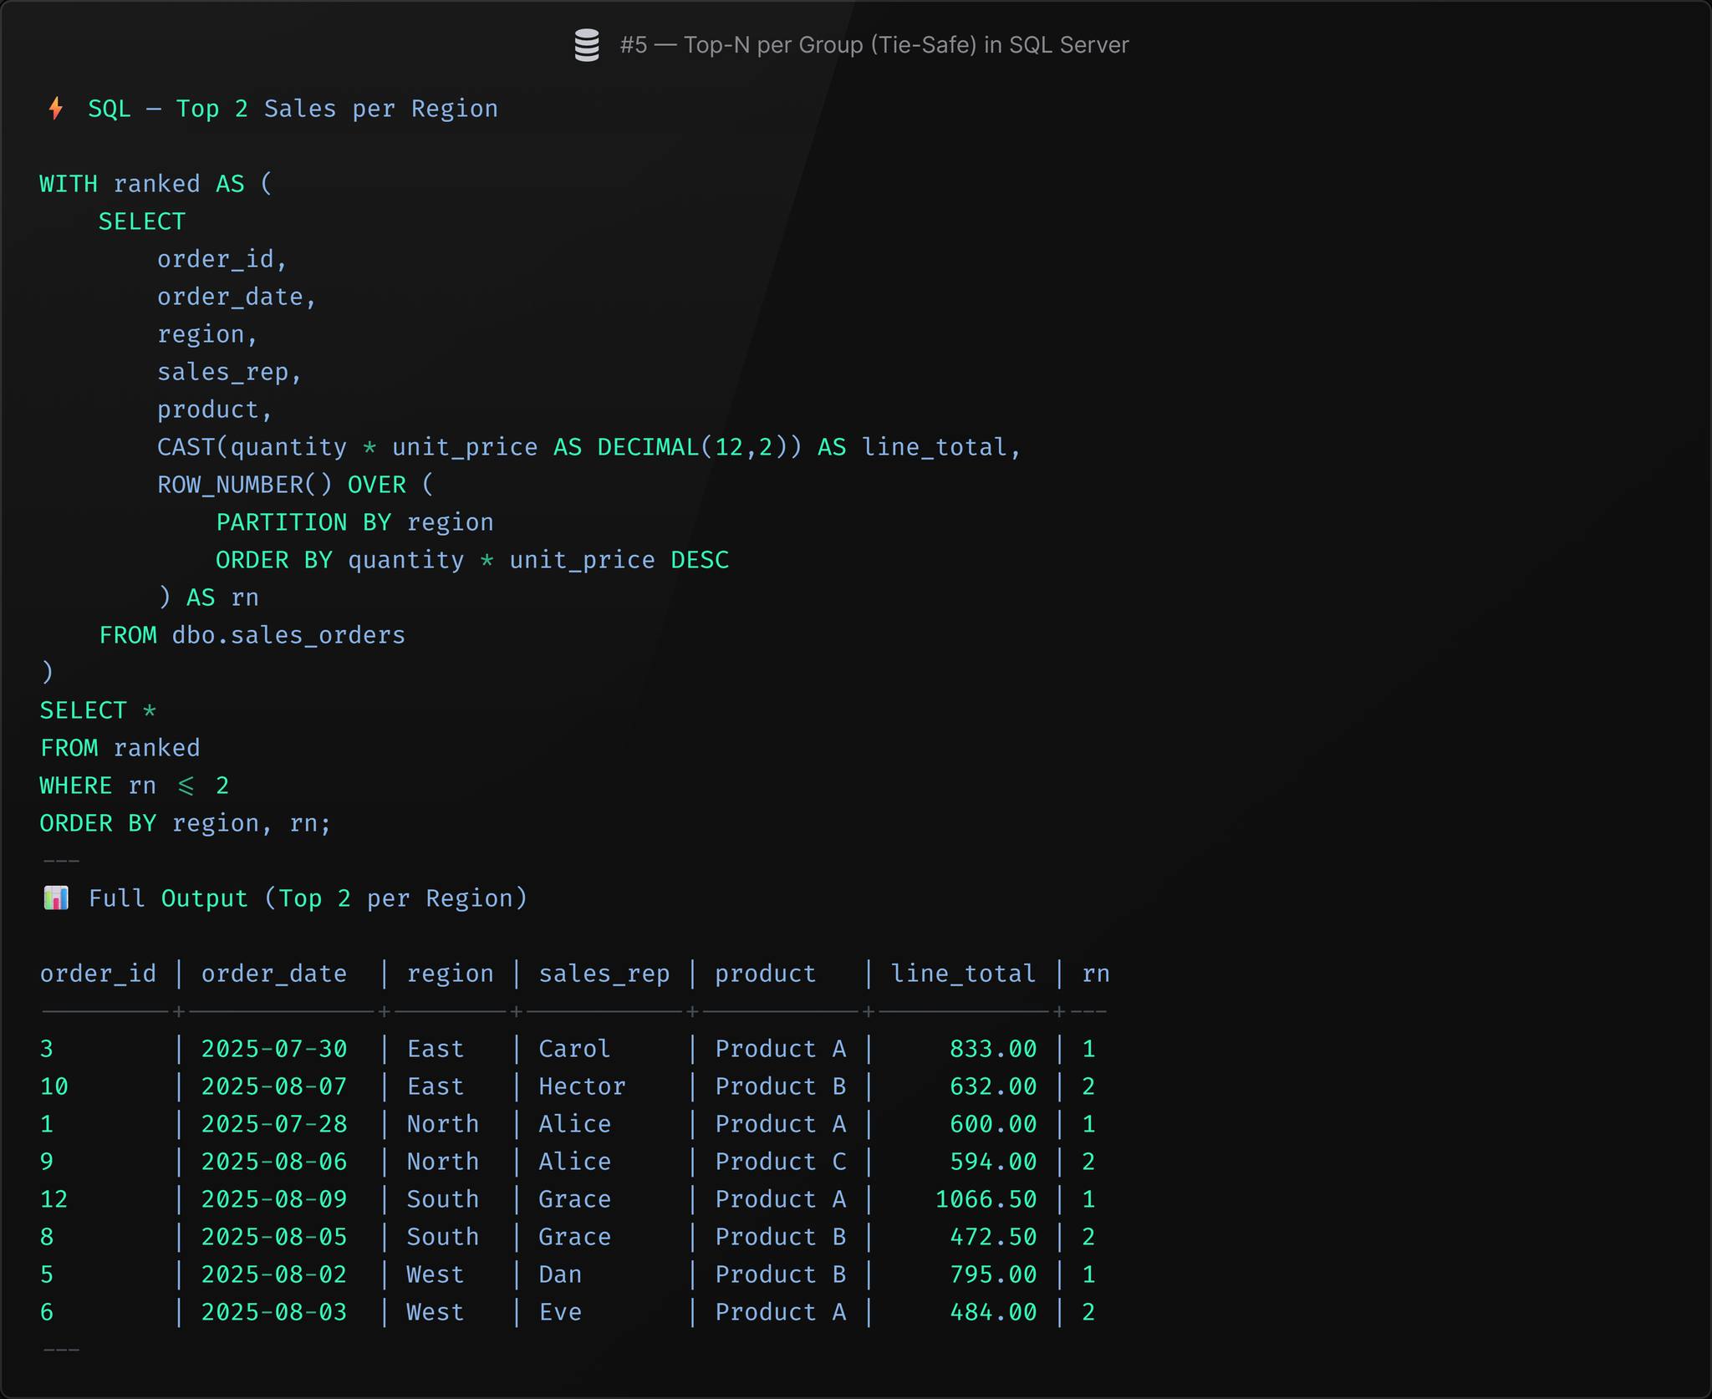Click the line total 472.50

click(x=993, y=1237)
